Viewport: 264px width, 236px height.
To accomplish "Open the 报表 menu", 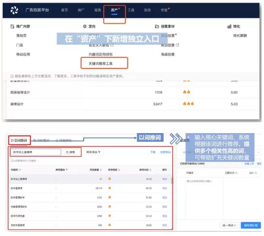I will click(x=98, y=10).
